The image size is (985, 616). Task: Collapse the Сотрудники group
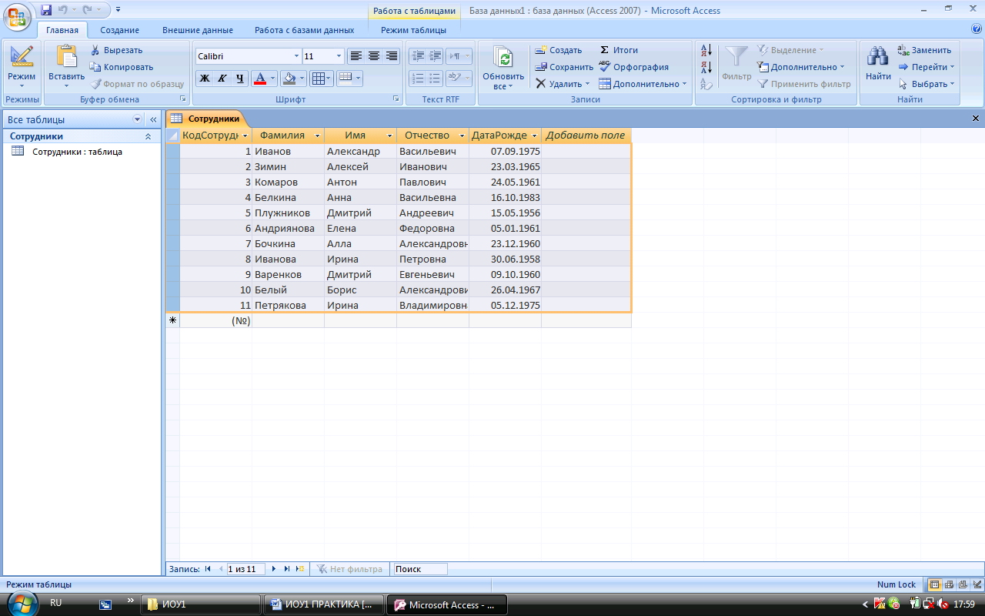tap(148, 136)
